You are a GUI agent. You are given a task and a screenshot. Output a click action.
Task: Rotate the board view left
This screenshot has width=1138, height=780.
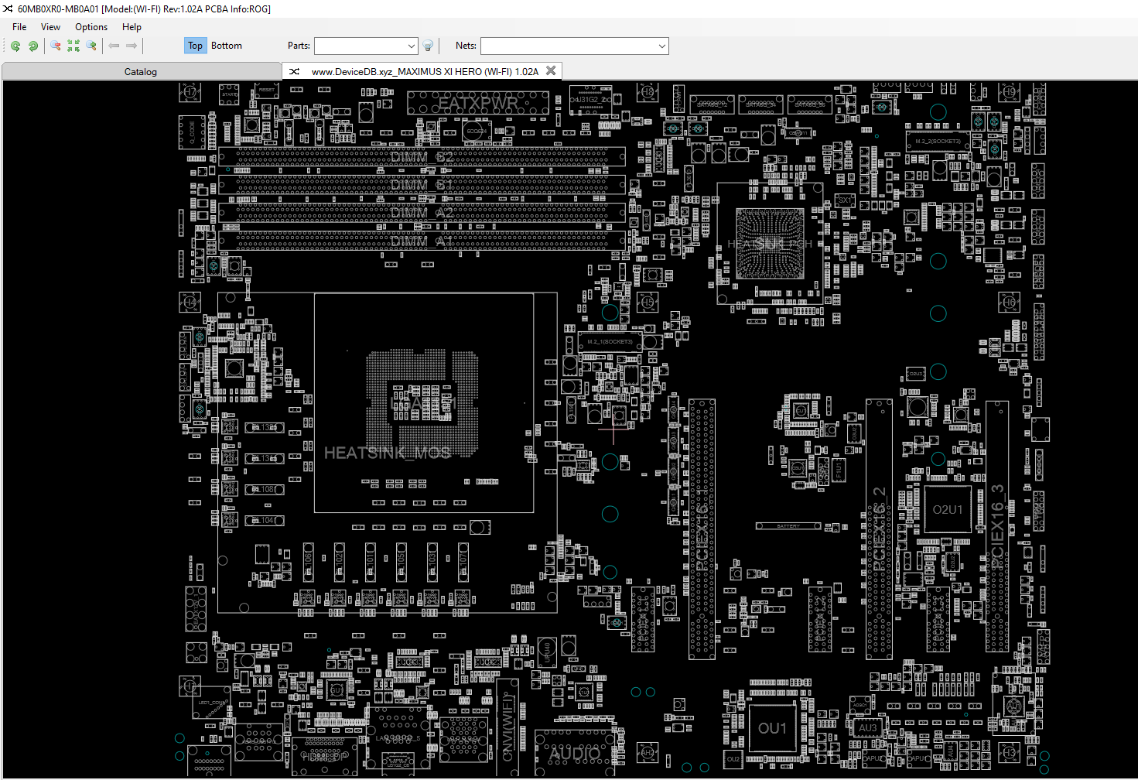pyautogui.click(x=15, y=46)
